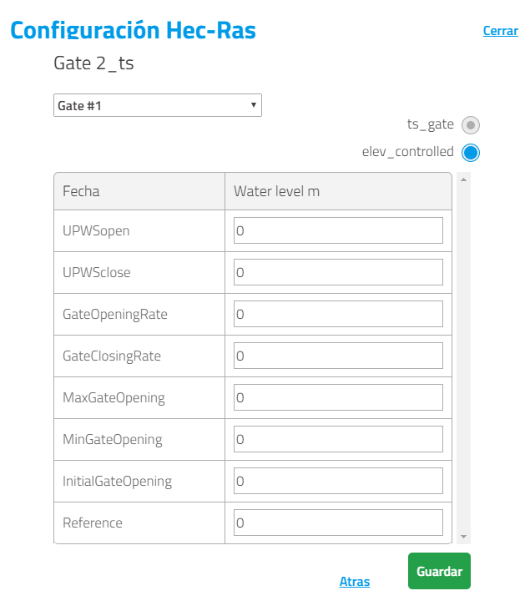Edit the GateOpeningRate input
Viewport: 530px width, 611px height.
[x=338, y=314]
